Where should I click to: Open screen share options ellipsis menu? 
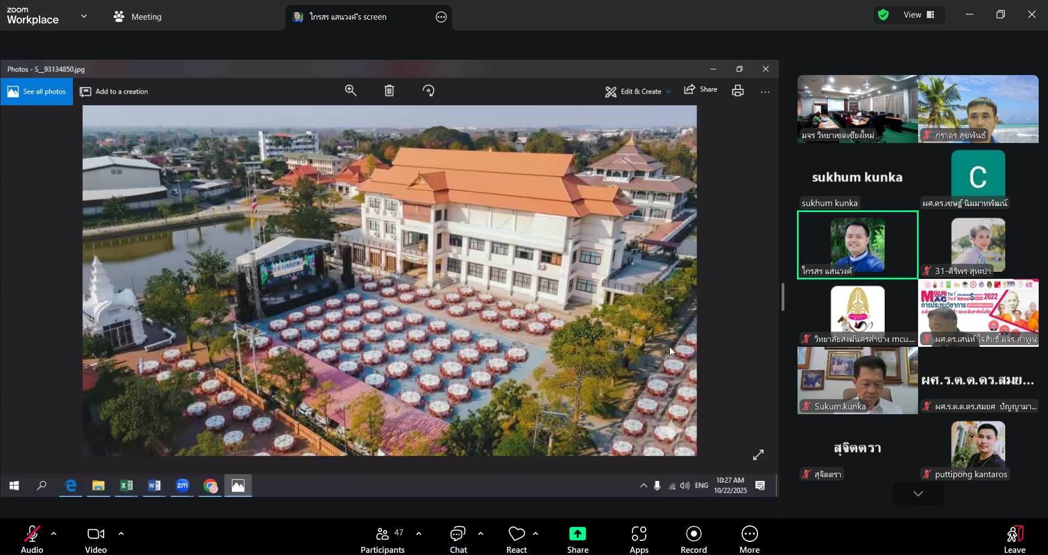pyautogui.click(x=441, y=17)
